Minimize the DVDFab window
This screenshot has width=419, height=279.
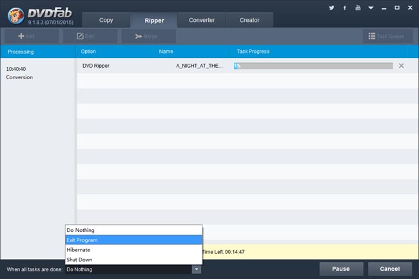point(384,8)
